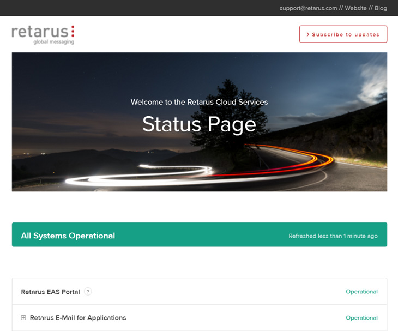Open the Blog link in top bar
This screenshot has height=331, width=398.
point(381,8)
